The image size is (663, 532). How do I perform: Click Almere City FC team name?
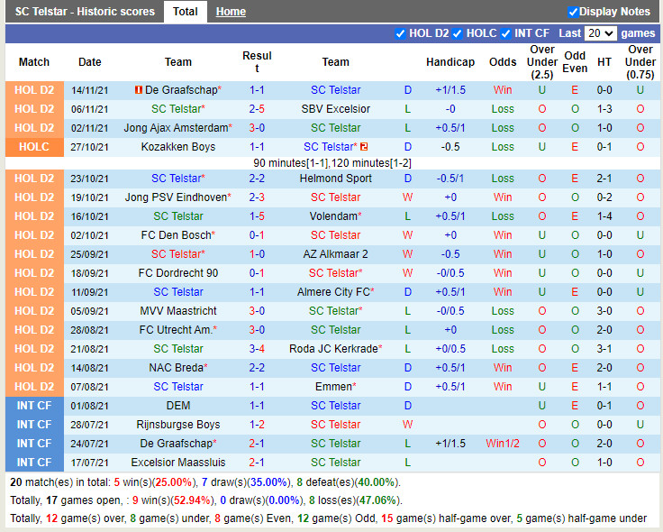tap(333, 292)
